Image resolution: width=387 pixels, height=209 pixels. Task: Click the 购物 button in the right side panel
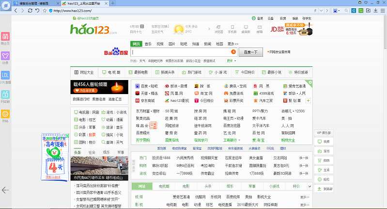324,161
